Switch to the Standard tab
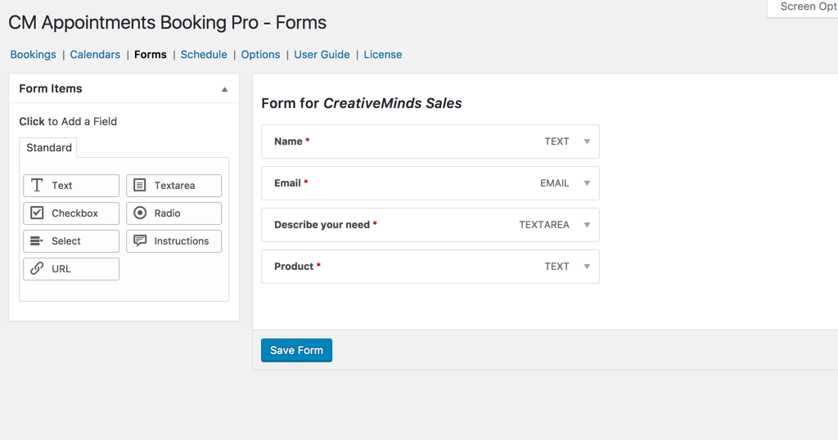The height and width of the screenshot is (440, 838). pos(49,148)
